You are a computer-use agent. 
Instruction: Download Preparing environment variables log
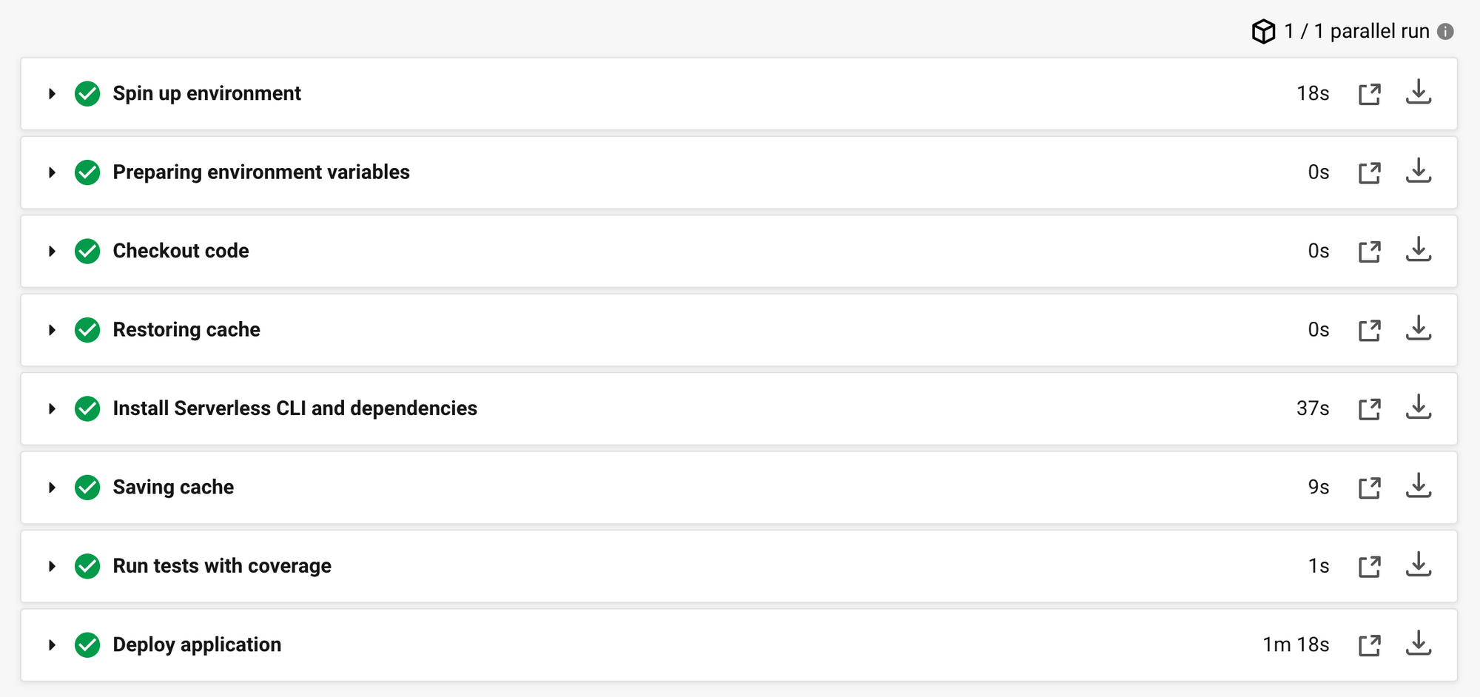point(1419,171)
